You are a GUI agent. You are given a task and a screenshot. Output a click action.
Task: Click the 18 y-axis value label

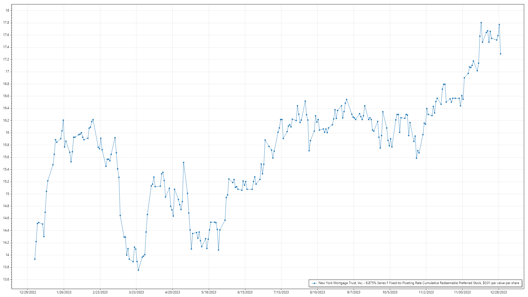point(7,10)
